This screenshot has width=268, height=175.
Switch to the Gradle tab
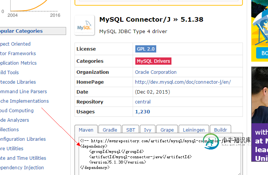110,130
